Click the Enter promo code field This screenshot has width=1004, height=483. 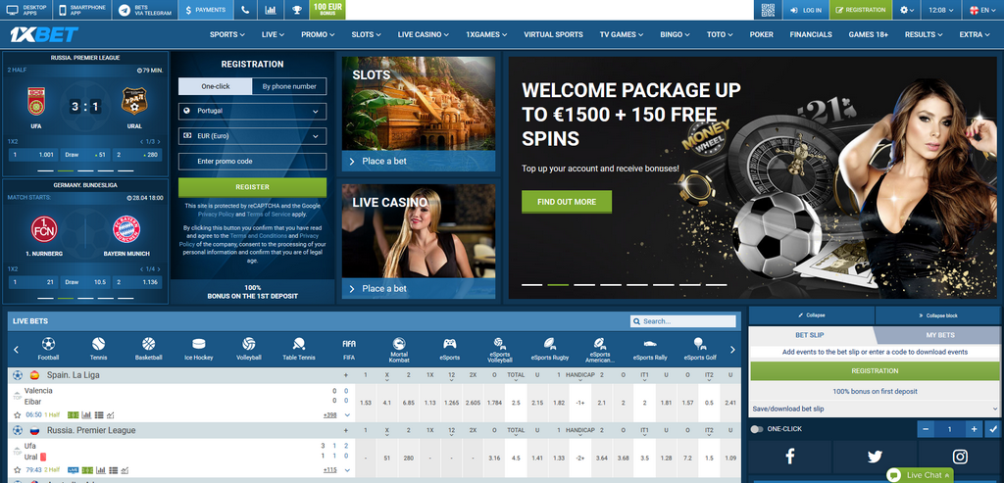(x=252, y=162)
